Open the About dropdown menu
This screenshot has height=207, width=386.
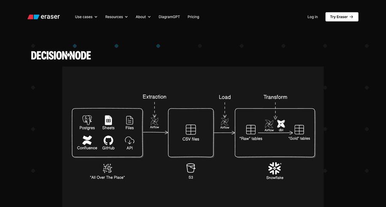(143, 17)
